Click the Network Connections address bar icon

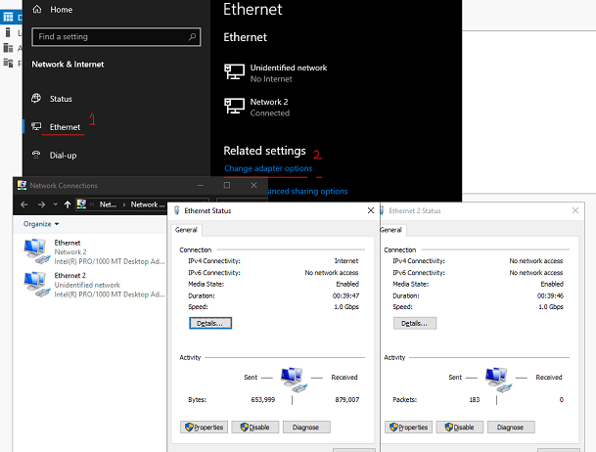pyautogui.click(x=81, y=204)
